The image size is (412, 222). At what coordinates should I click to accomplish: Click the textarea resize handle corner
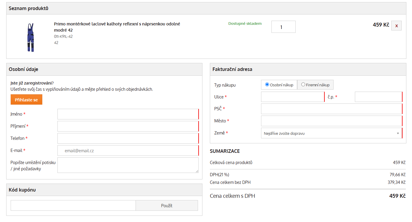tap(197, 171)
